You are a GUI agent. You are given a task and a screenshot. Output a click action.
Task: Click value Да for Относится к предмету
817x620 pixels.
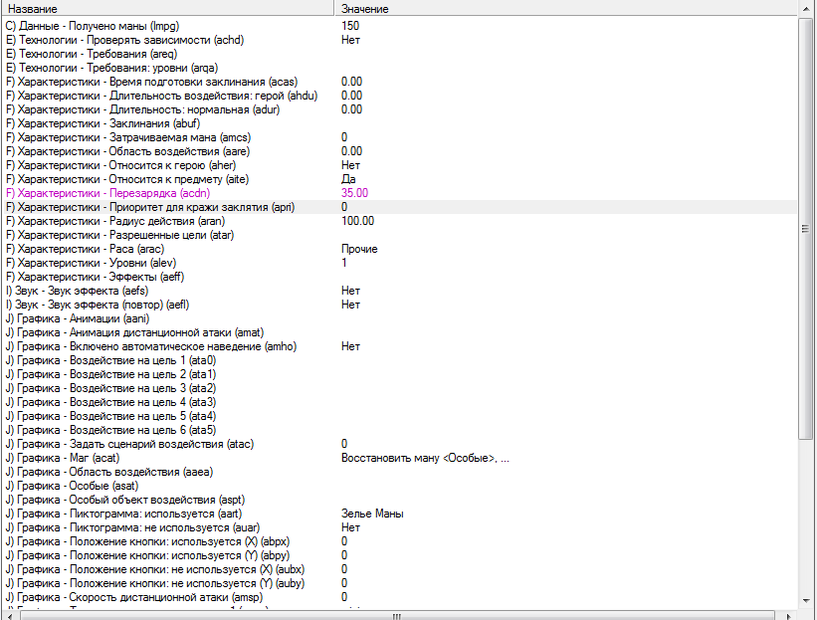[348, 179]
